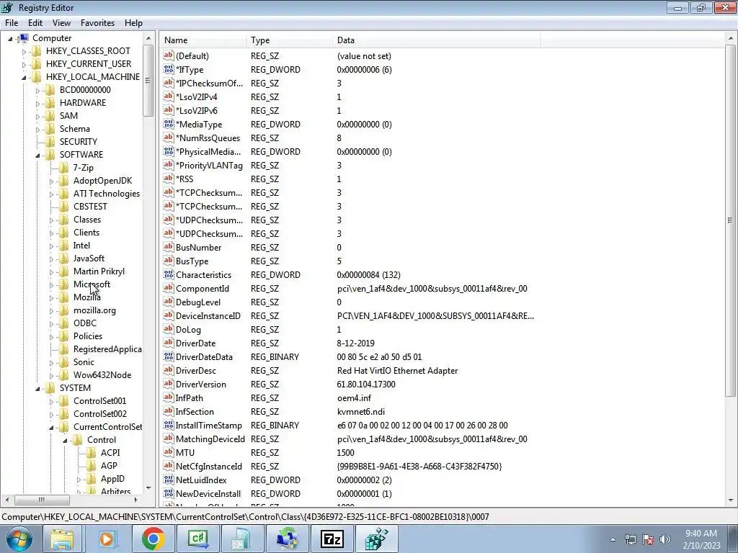The image size is (738, 553).
Task: Collapse the CurrentControlSet key
Action: tap(51, 428)
